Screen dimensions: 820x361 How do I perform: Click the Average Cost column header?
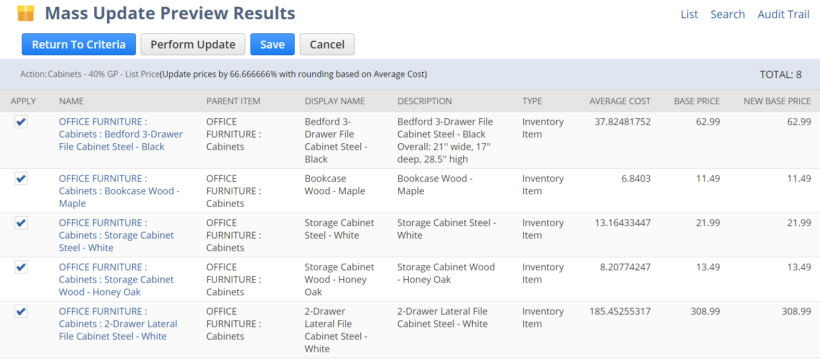tap(620, 101)
